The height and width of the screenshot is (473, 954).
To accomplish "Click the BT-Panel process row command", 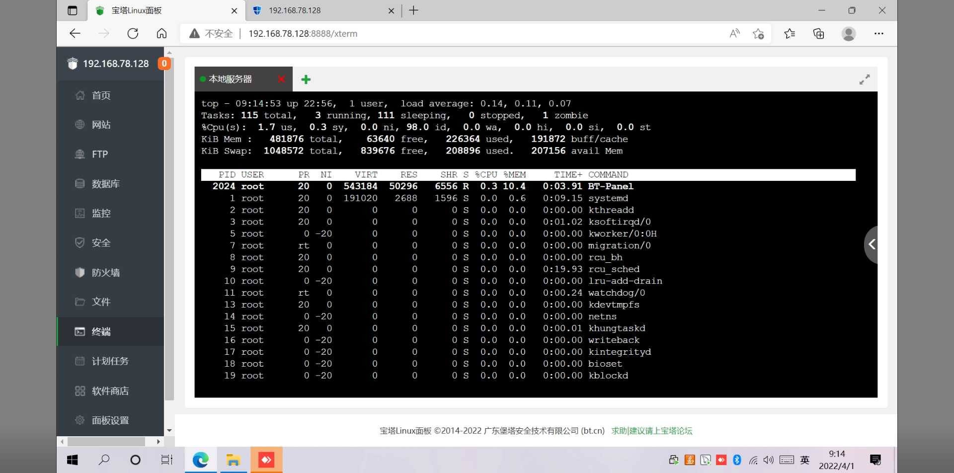I will (611, 186).
